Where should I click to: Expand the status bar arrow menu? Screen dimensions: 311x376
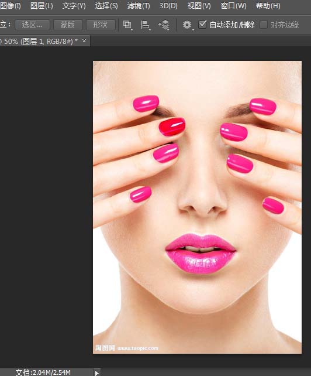click(96, 373)
